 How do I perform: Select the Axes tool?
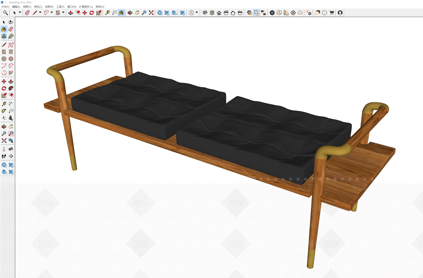coord(4,118)
